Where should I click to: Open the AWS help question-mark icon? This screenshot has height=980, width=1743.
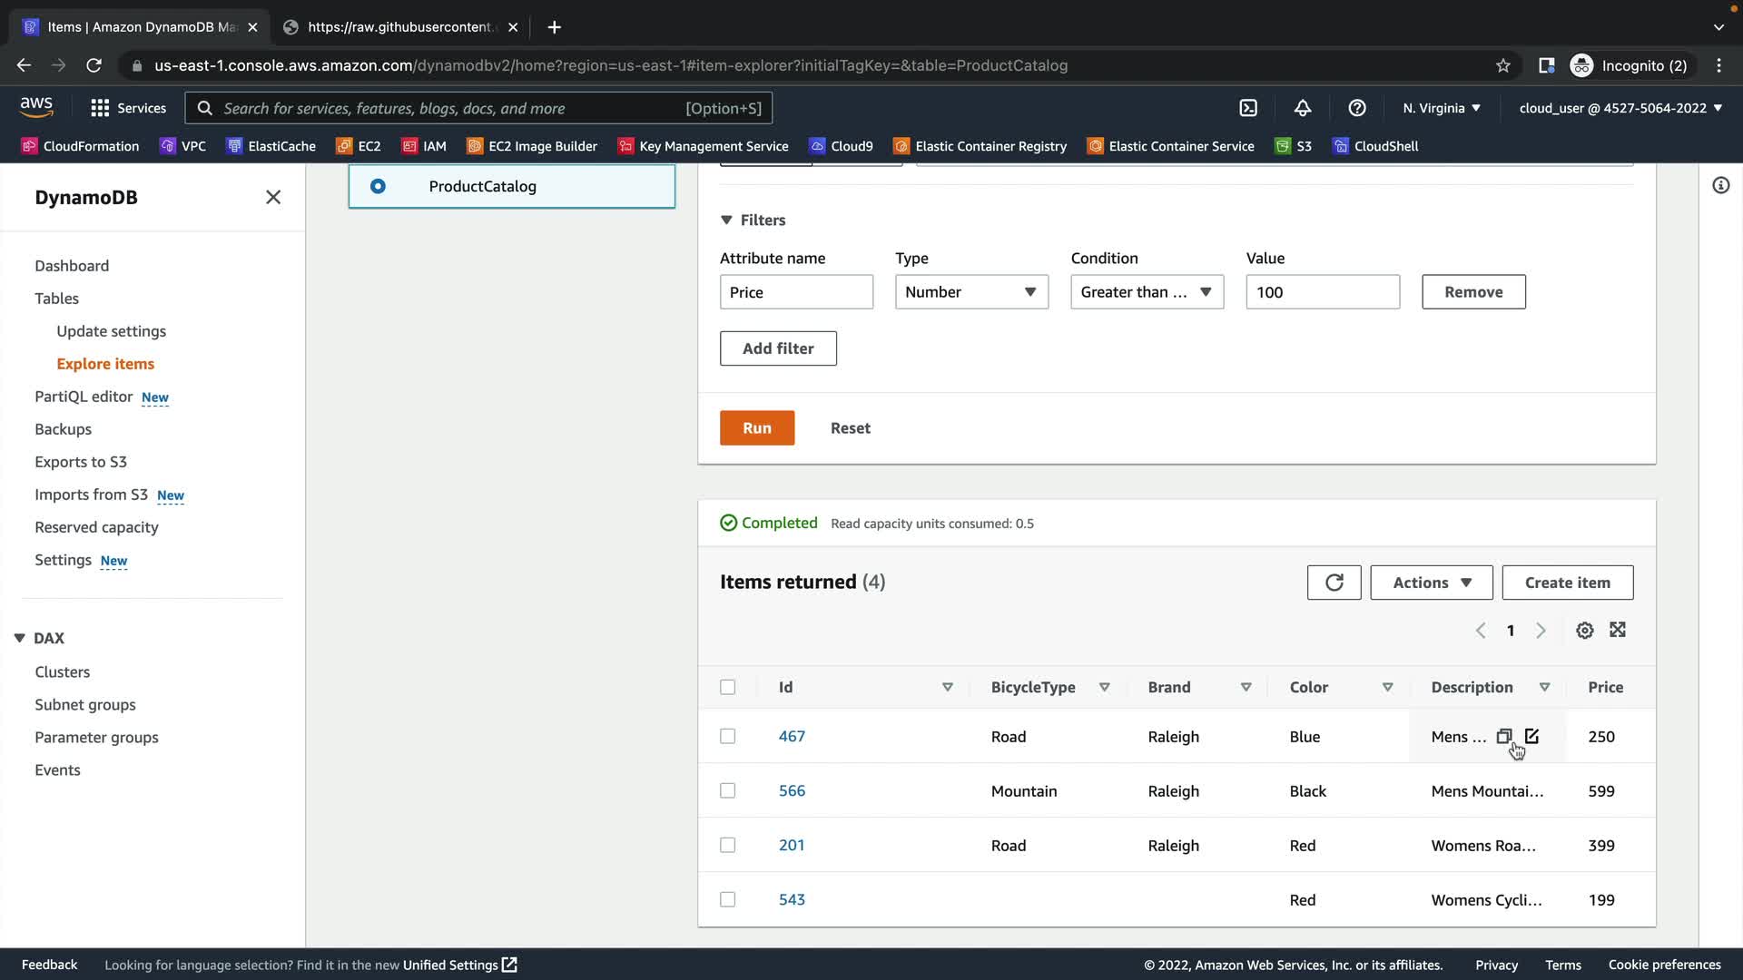point(1356,108)
